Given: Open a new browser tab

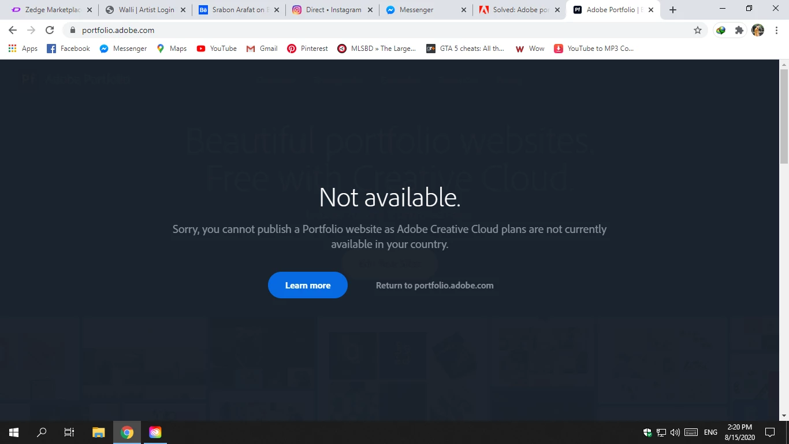Looking at the screenshot, I should [x=672, y=10].
